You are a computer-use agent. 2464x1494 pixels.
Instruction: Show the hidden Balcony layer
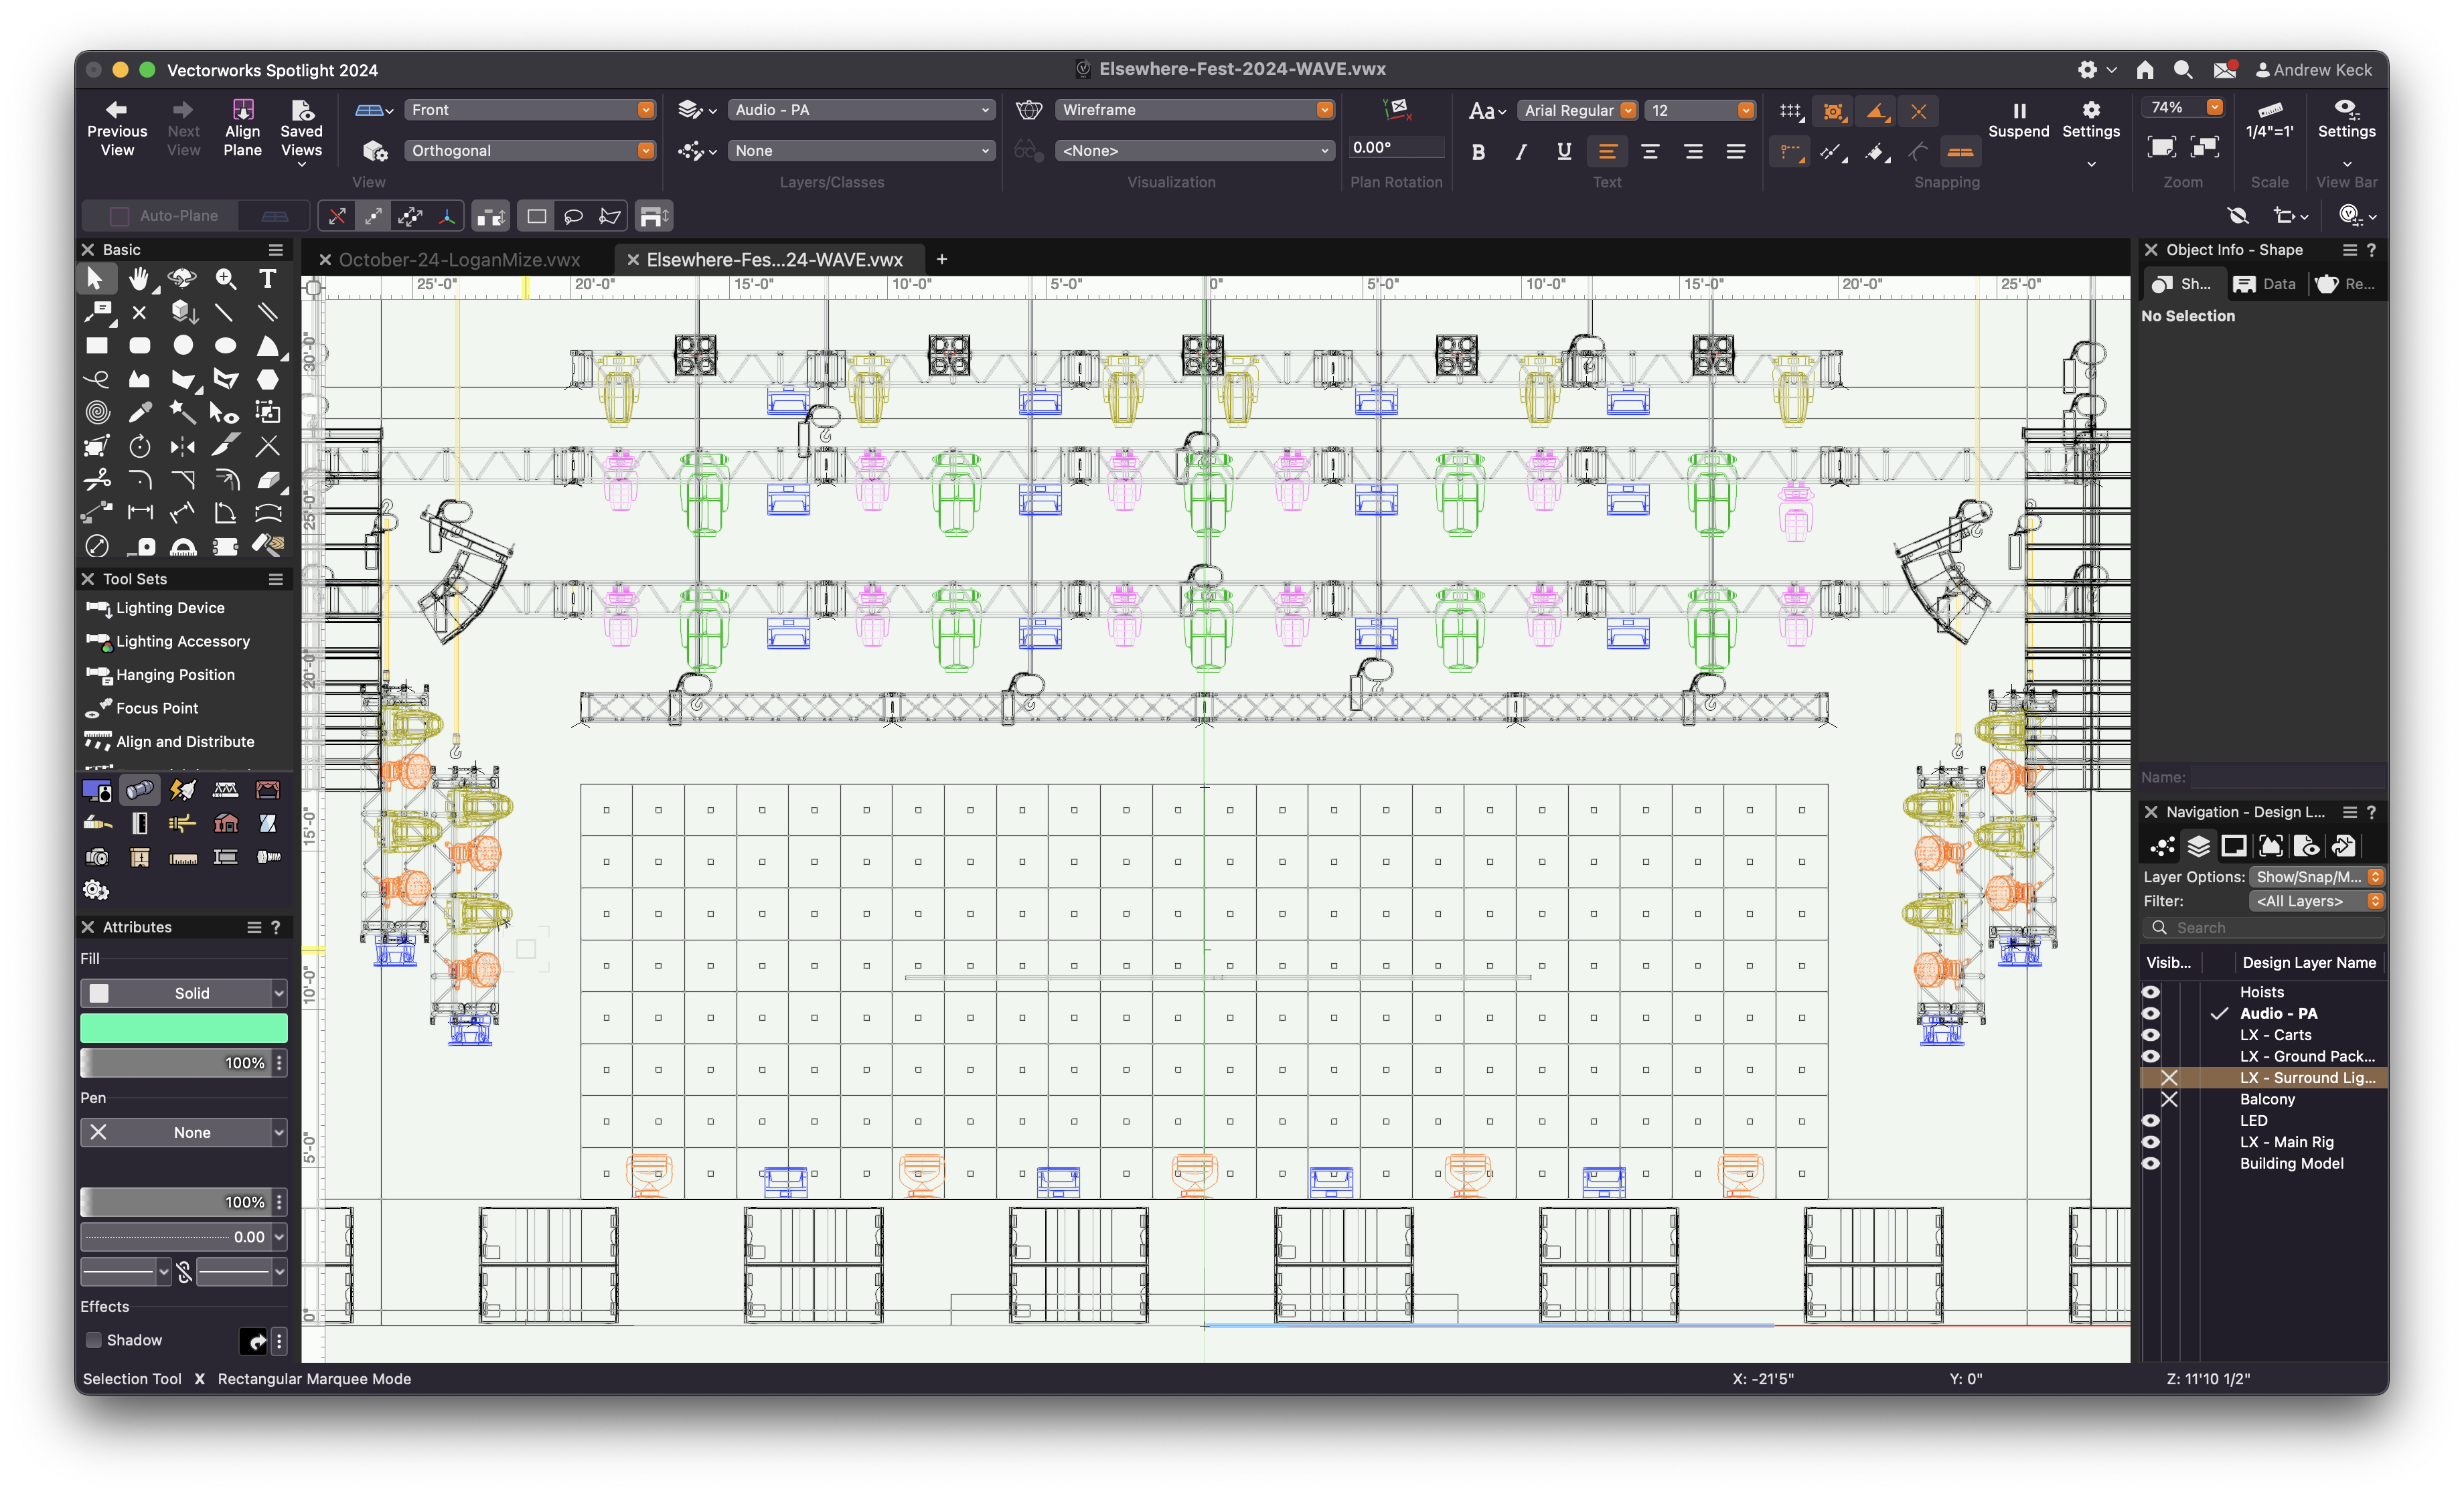2170,1099
